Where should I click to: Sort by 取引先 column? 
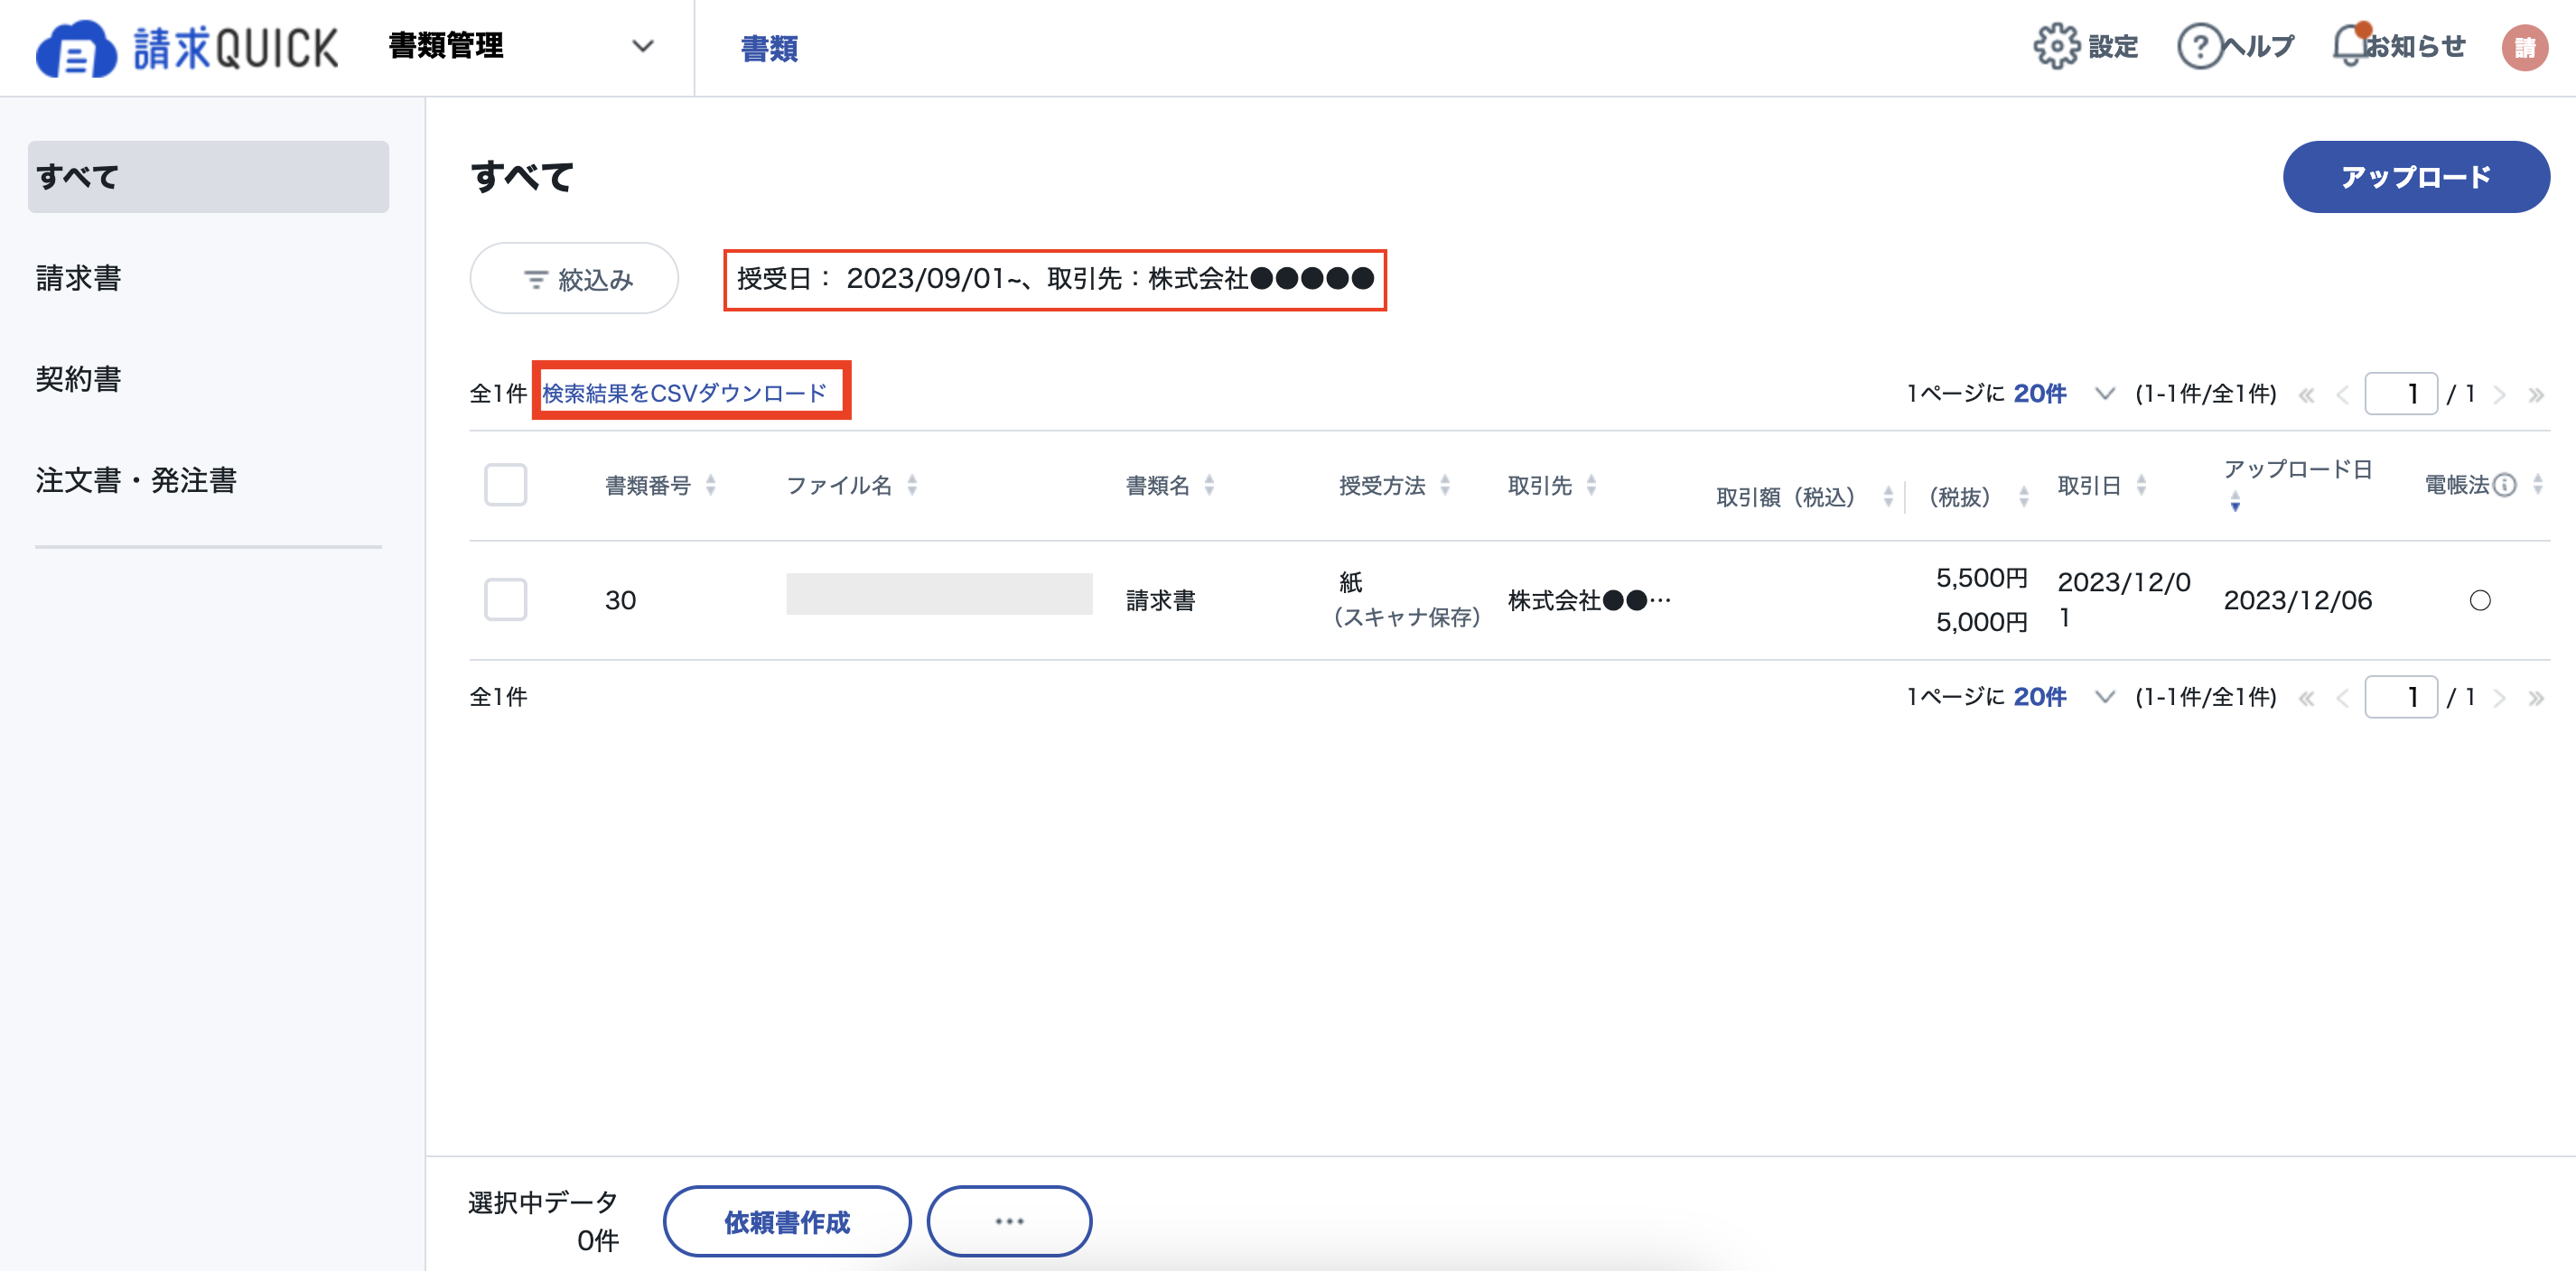point(1591,485)
